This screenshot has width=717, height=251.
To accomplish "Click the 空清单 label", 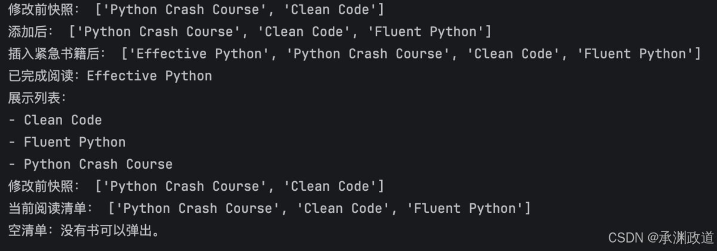I will point(27,230).
